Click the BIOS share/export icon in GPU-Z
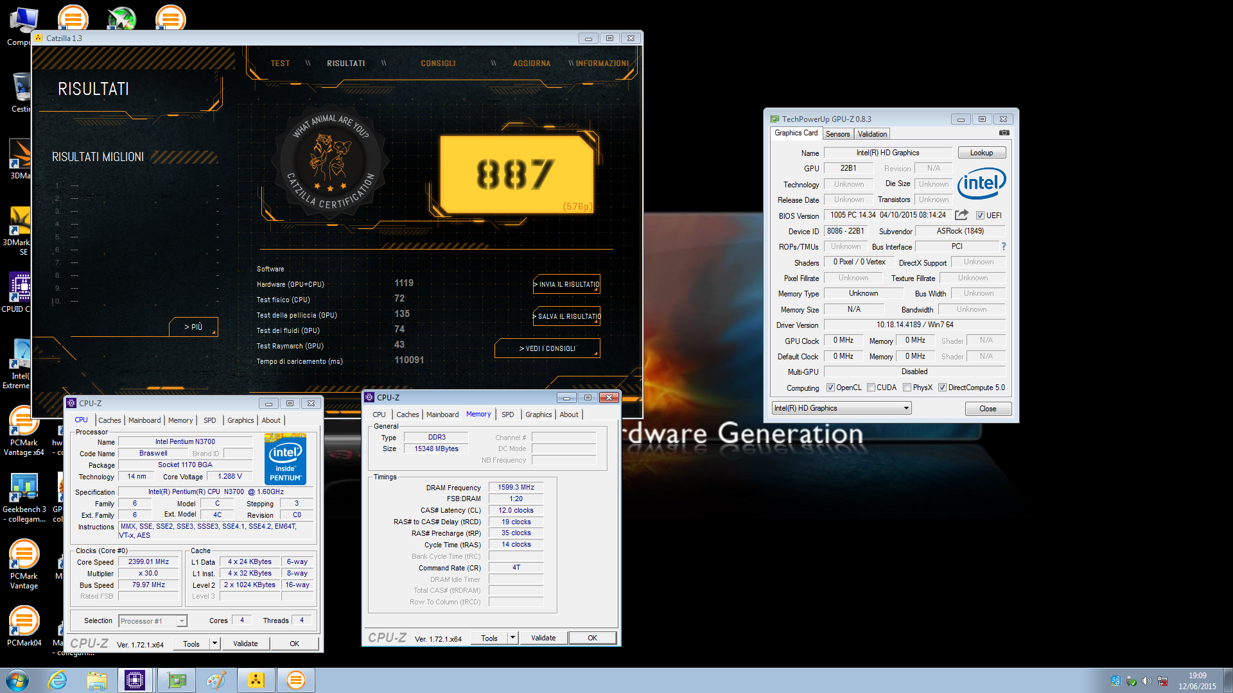Image resolution: width=1233 pixels, height=693 pixels. click(961, 215)
